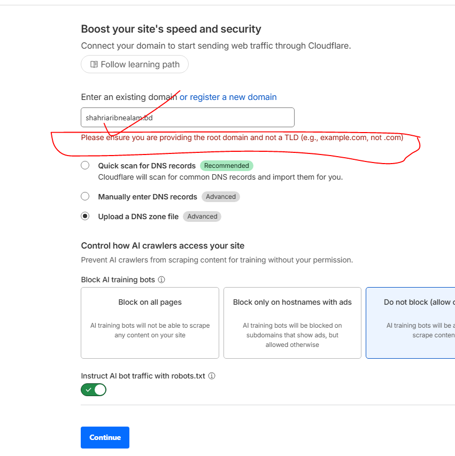
Task: Click the Advanced badge beside Manually enter DNS
Action: point(221,197)
